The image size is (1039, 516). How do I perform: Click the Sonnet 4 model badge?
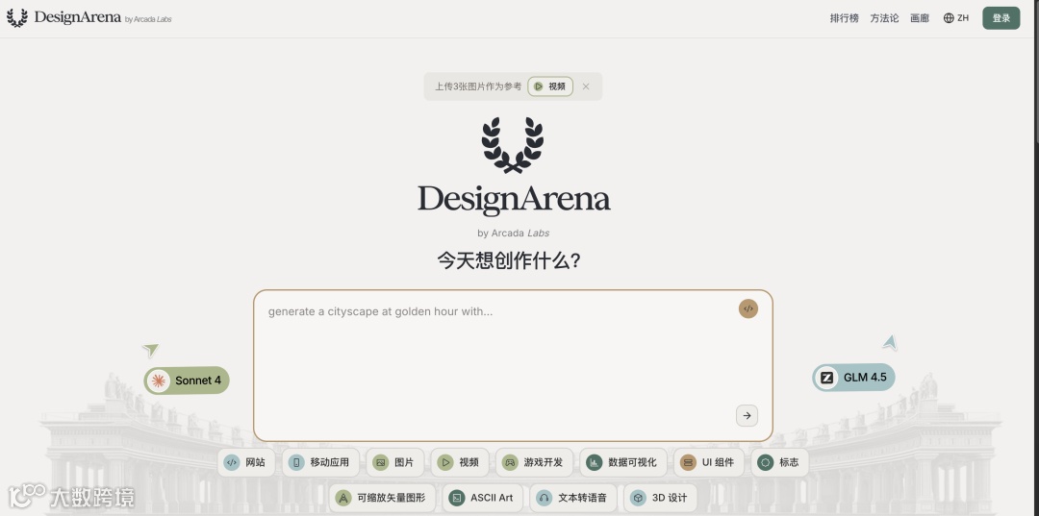tap(187, 381)
